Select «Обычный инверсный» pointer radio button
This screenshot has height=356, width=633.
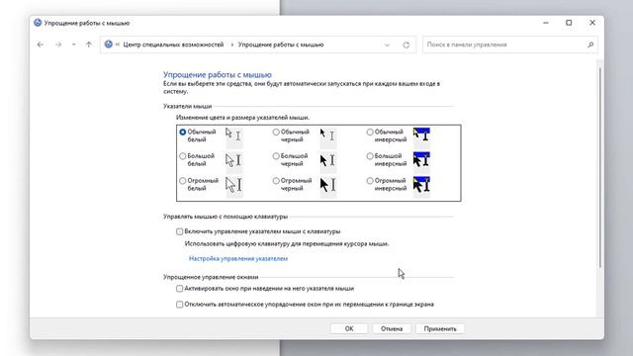pos(370,132)
